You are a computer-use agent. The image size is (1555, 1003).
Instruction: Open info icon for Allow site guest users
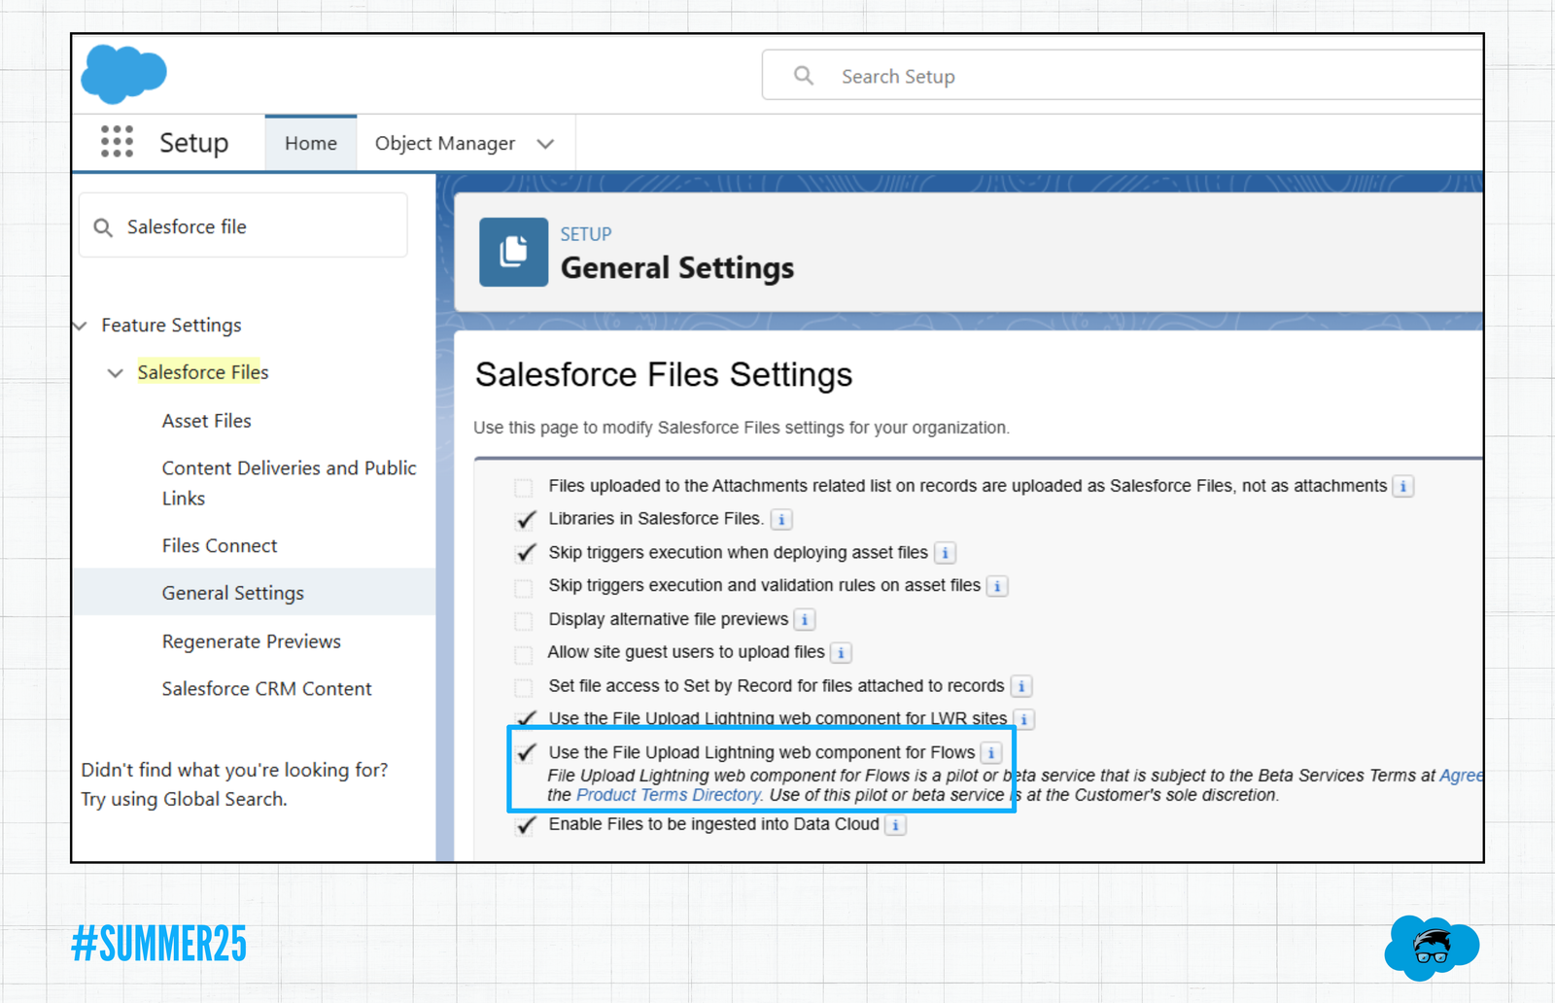tap(842, 653)
